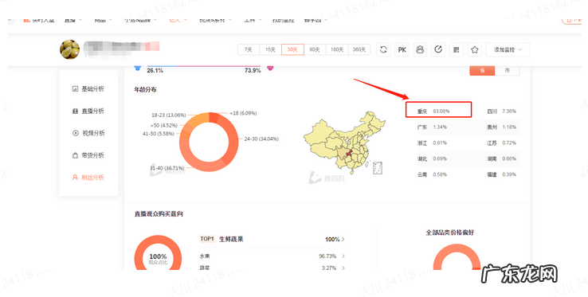Open 基础分析 in the sidebar
This screenshot has width=588, height=297.
coord(88,89)
